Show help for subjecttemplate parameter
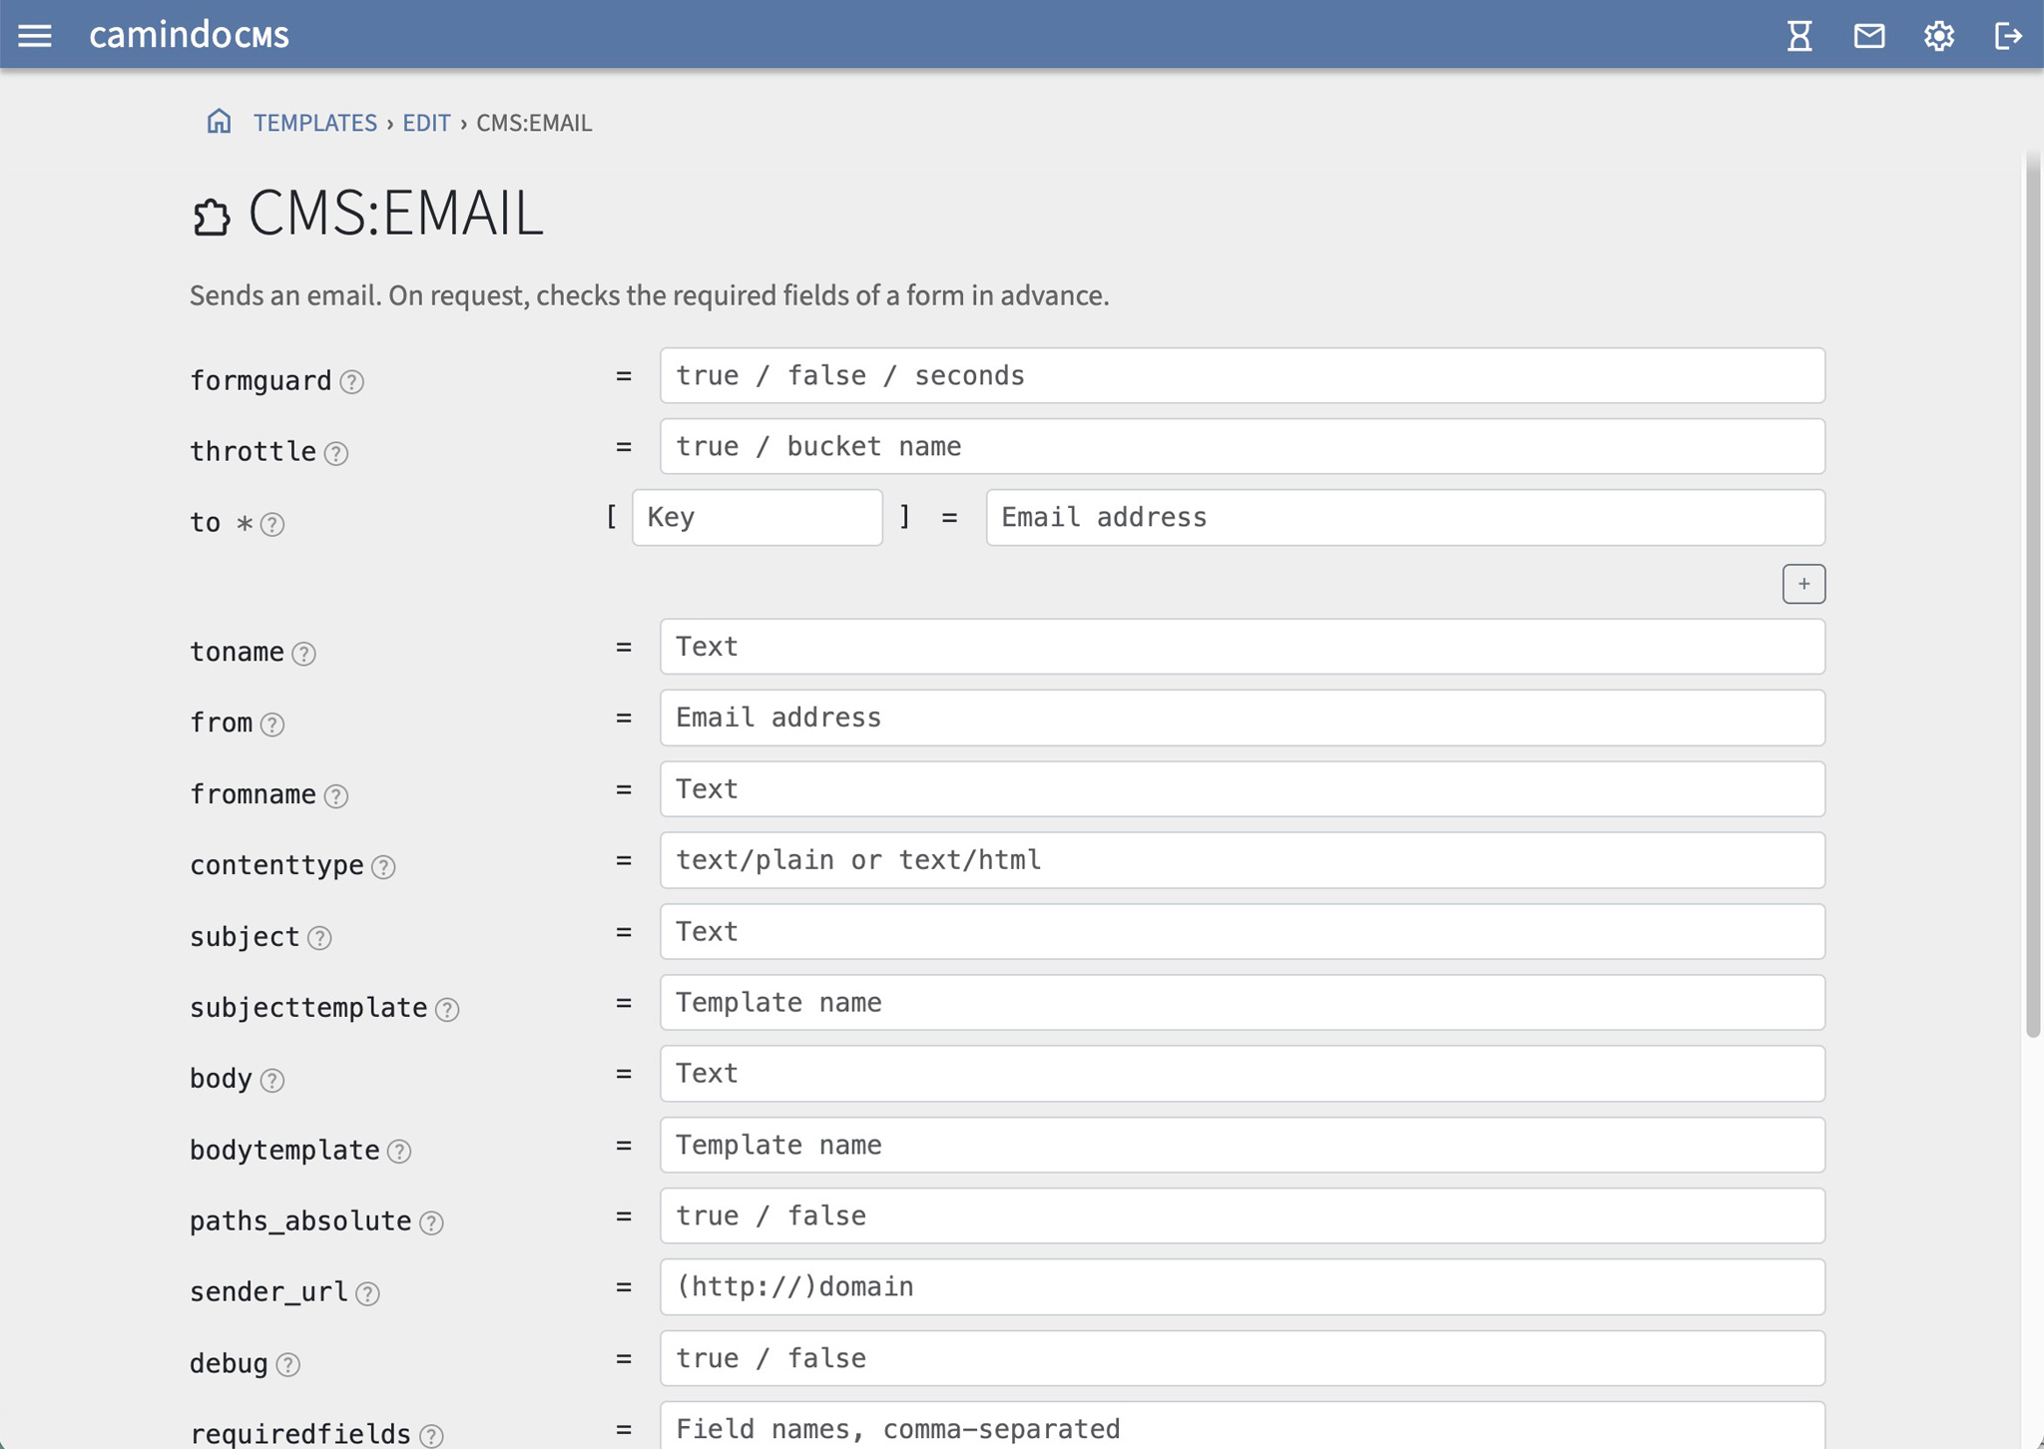The image size is (2044, 1449). (447, 1009)
